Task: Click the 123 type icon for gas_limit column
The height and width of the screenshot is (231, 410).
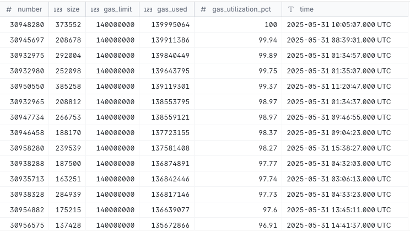Action: [x=95, y=9]
